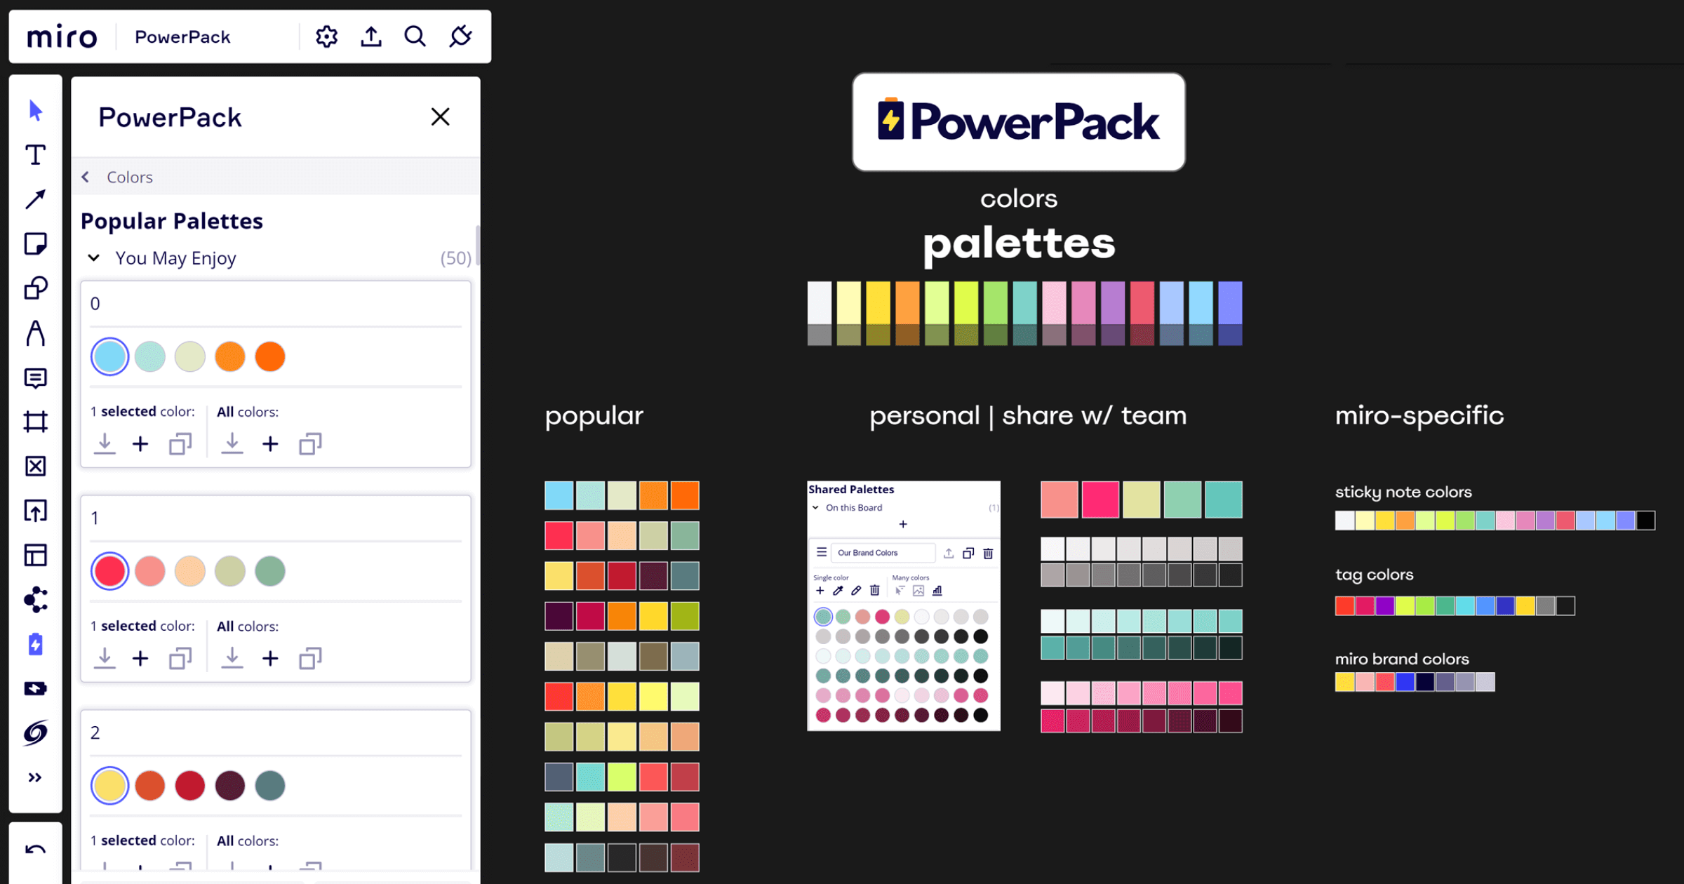Undo the last action

(35, 850)
